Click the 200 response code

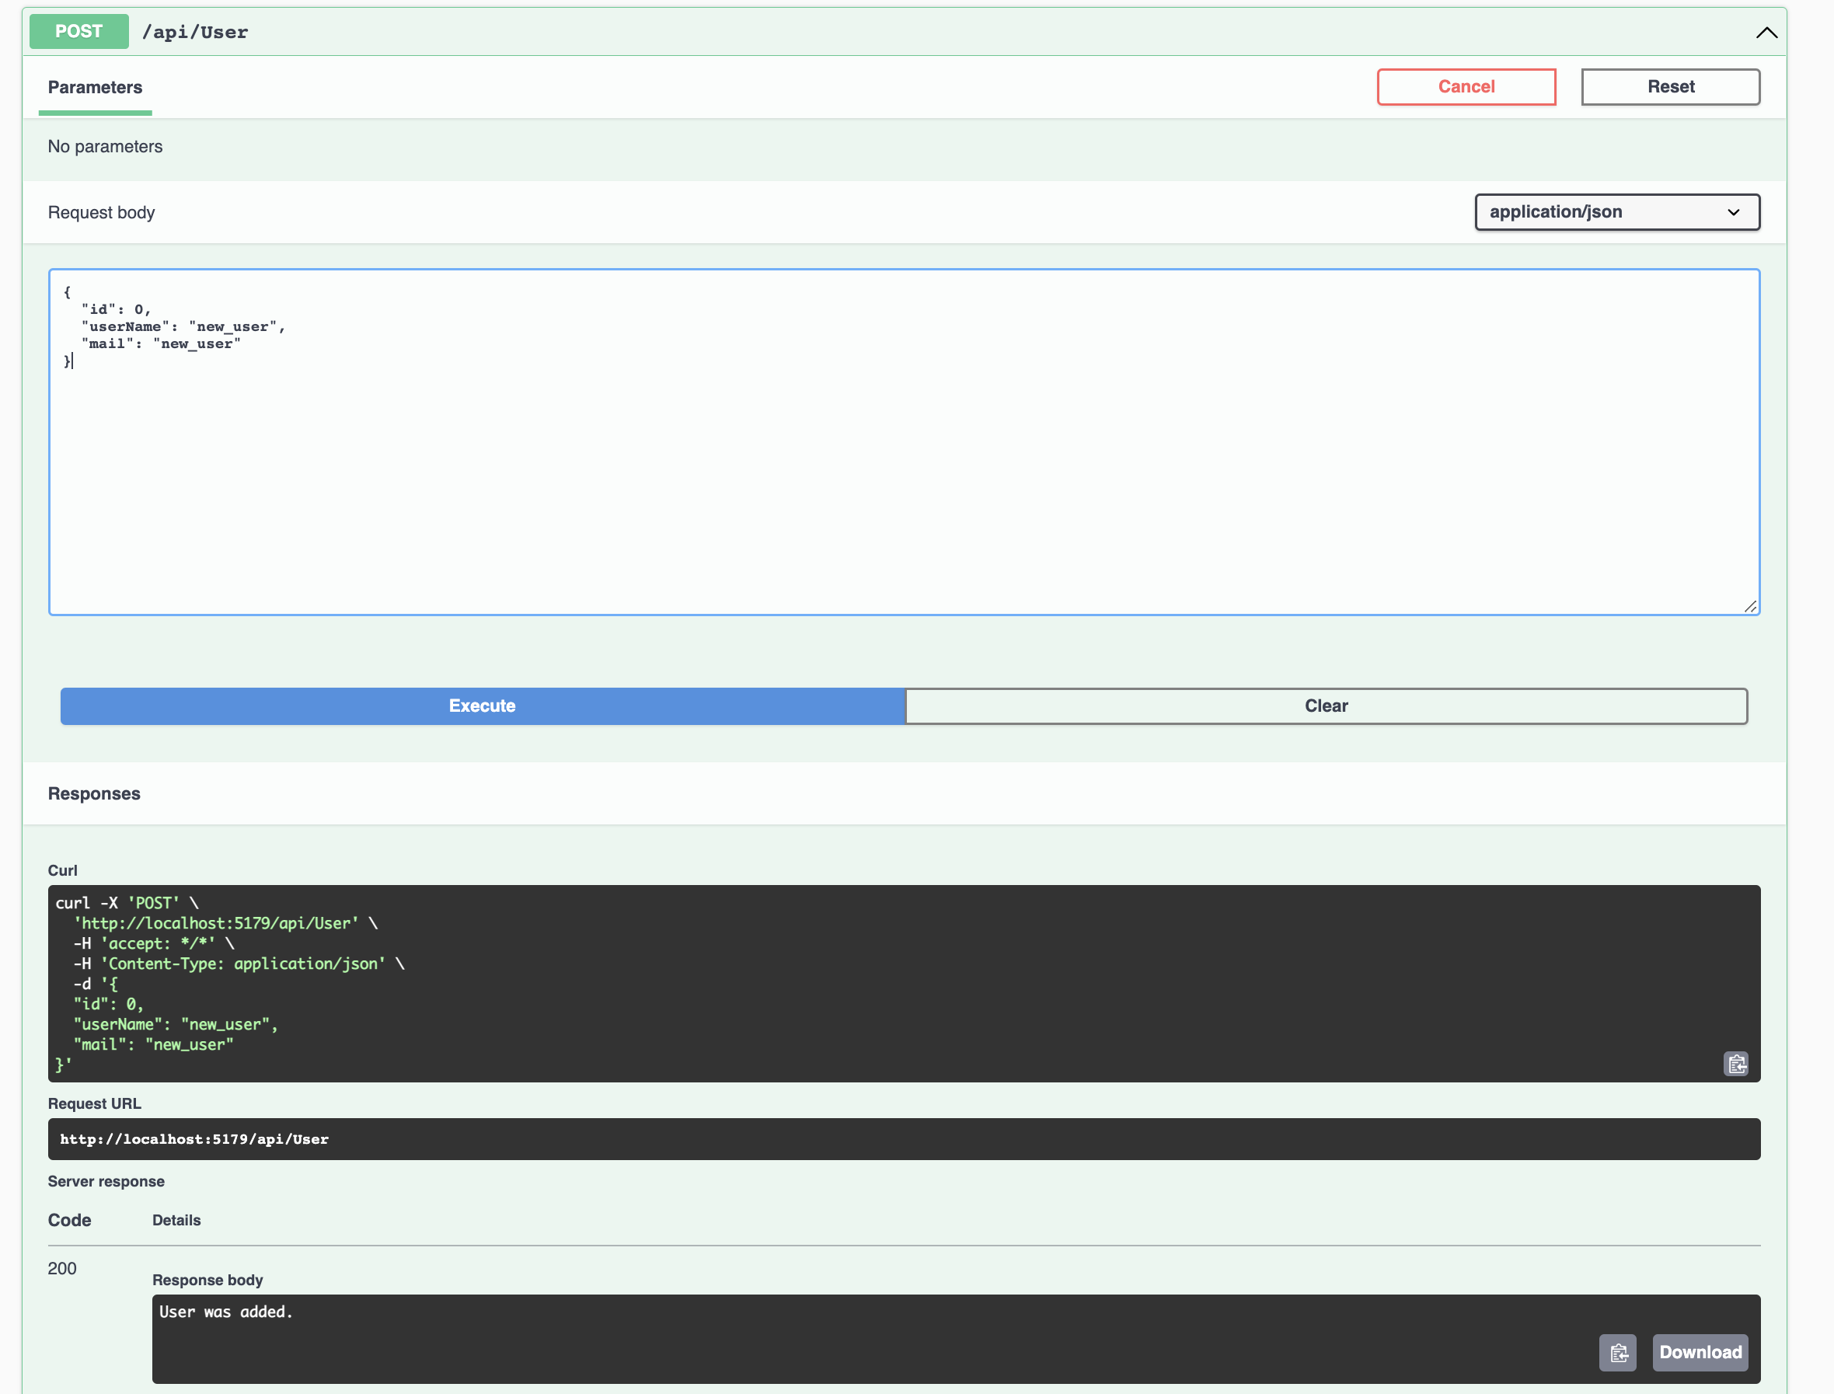pyautogui.click(x=62, y=1269)
